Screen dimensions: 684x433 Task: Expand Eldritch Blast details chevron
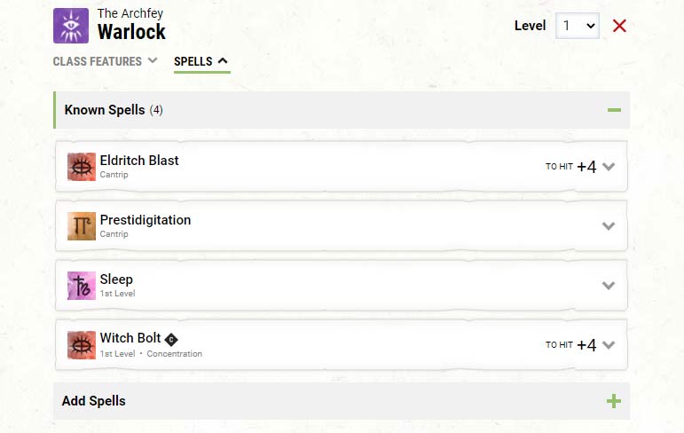point(609,167)
